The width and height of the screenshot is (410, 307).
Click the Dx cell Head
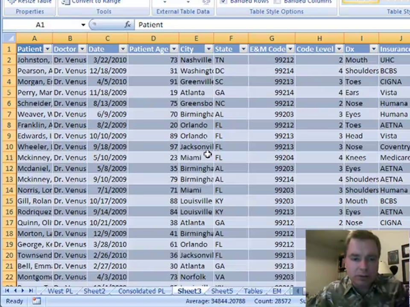point(361,136)
